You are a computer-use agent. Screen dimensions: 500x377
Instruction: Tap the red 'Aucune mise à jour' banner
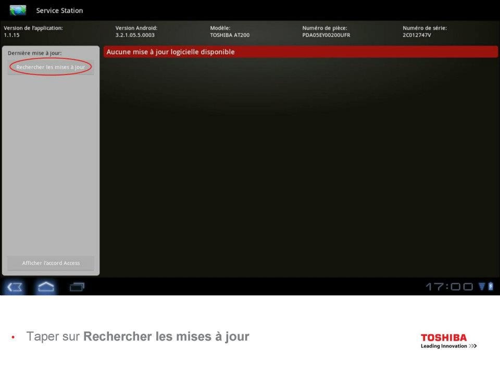click(x=300, y=52)
